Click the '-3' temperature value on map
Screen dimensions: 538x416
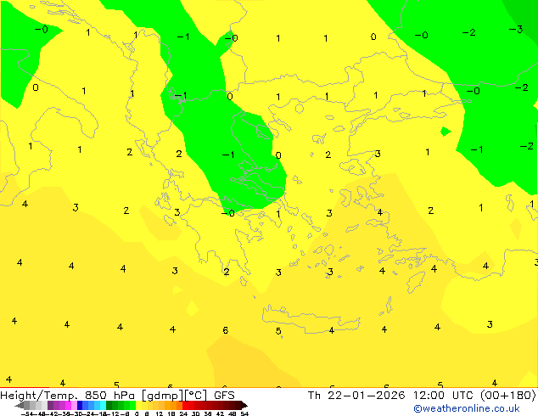pos(516,30)
